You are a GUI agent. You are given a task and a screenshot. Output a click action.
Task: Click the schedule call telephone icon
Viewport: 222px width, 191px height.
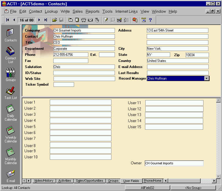(84, 20)
